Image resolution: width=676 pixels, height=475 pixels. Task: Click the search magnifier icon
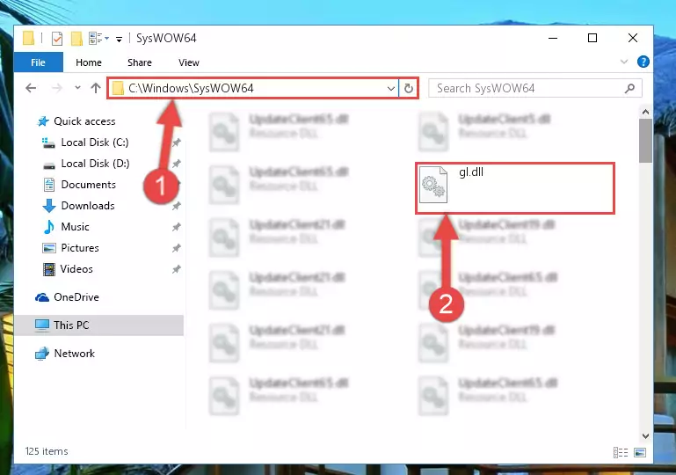click(629, 89)
